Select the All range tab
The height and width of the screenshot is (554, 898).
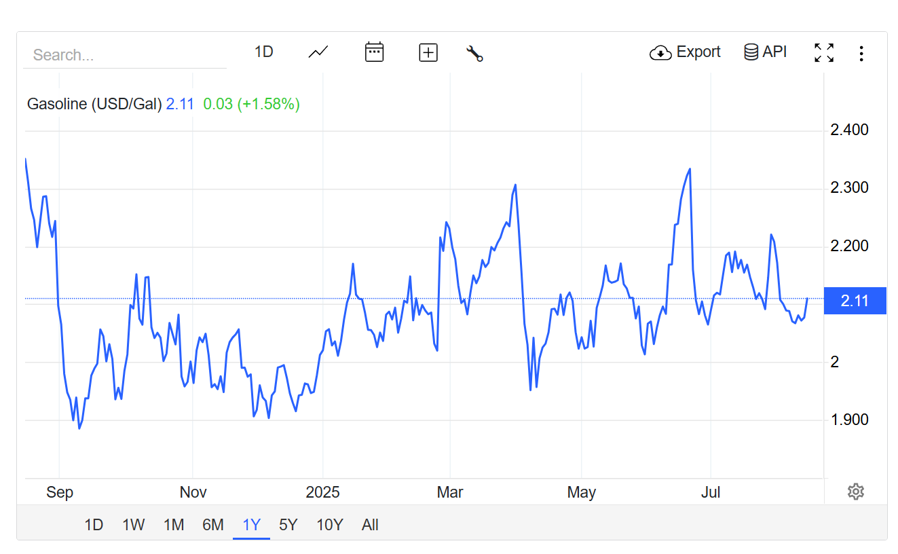(370, 525)
